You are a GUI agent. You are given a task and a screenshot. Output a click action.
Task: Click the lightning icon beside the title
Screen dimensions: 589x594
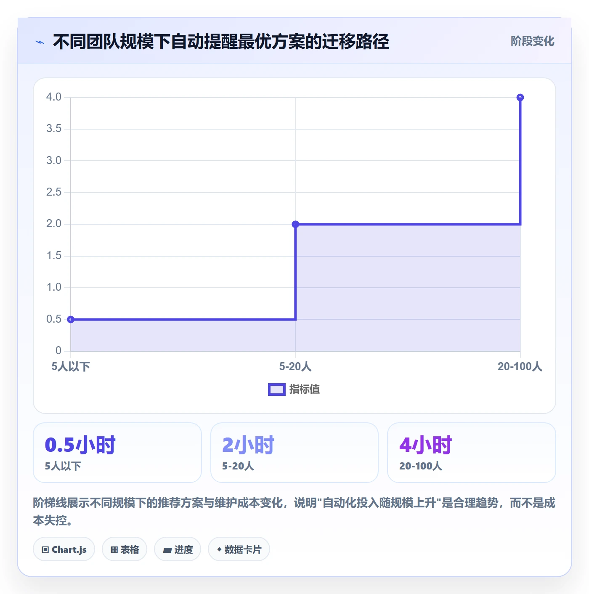40,42
